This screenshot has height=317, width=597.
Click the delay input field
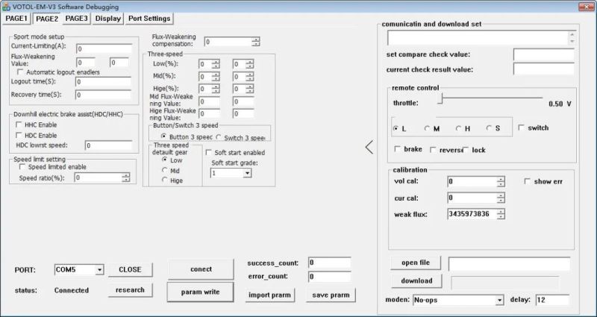[552, 300]
